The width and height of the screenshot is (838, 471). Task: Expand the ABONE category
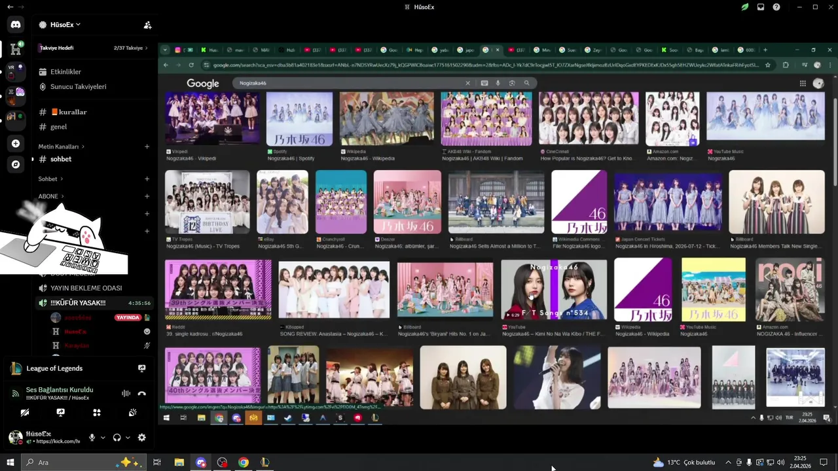(x=50, y=196)
